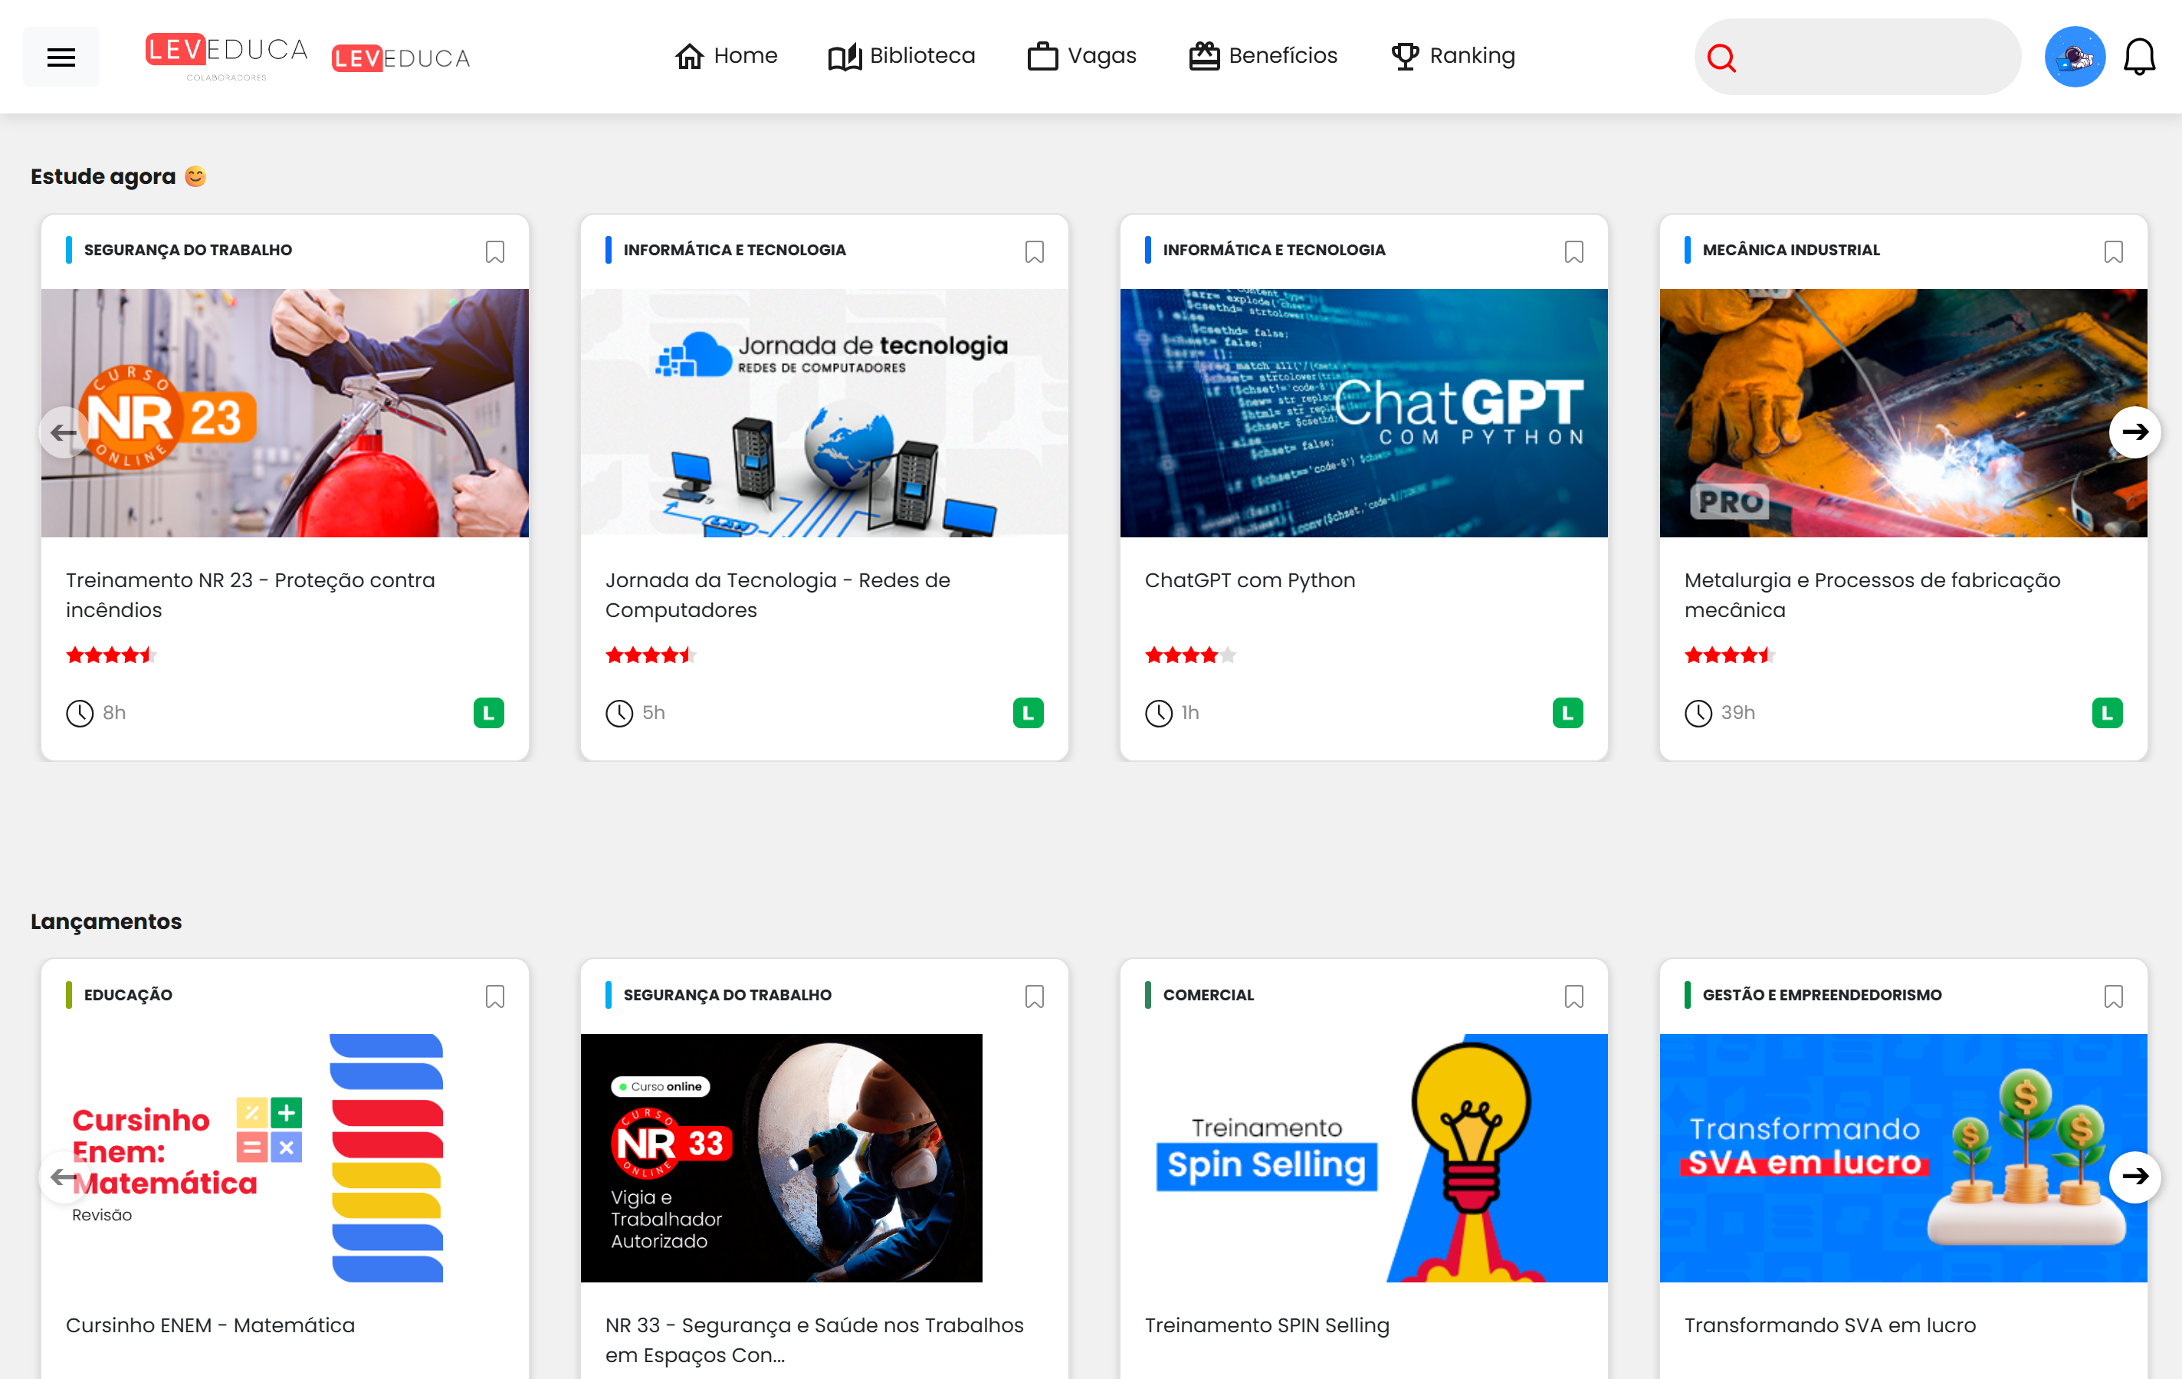Open the user avatar profile
The image size is (2182, 1379).
click(x=2074, y=57)
